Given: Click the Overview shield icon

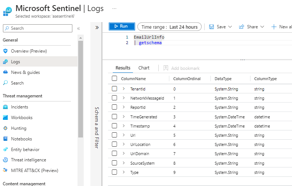Looking at the screenshot, I should (x=6, y=51).
